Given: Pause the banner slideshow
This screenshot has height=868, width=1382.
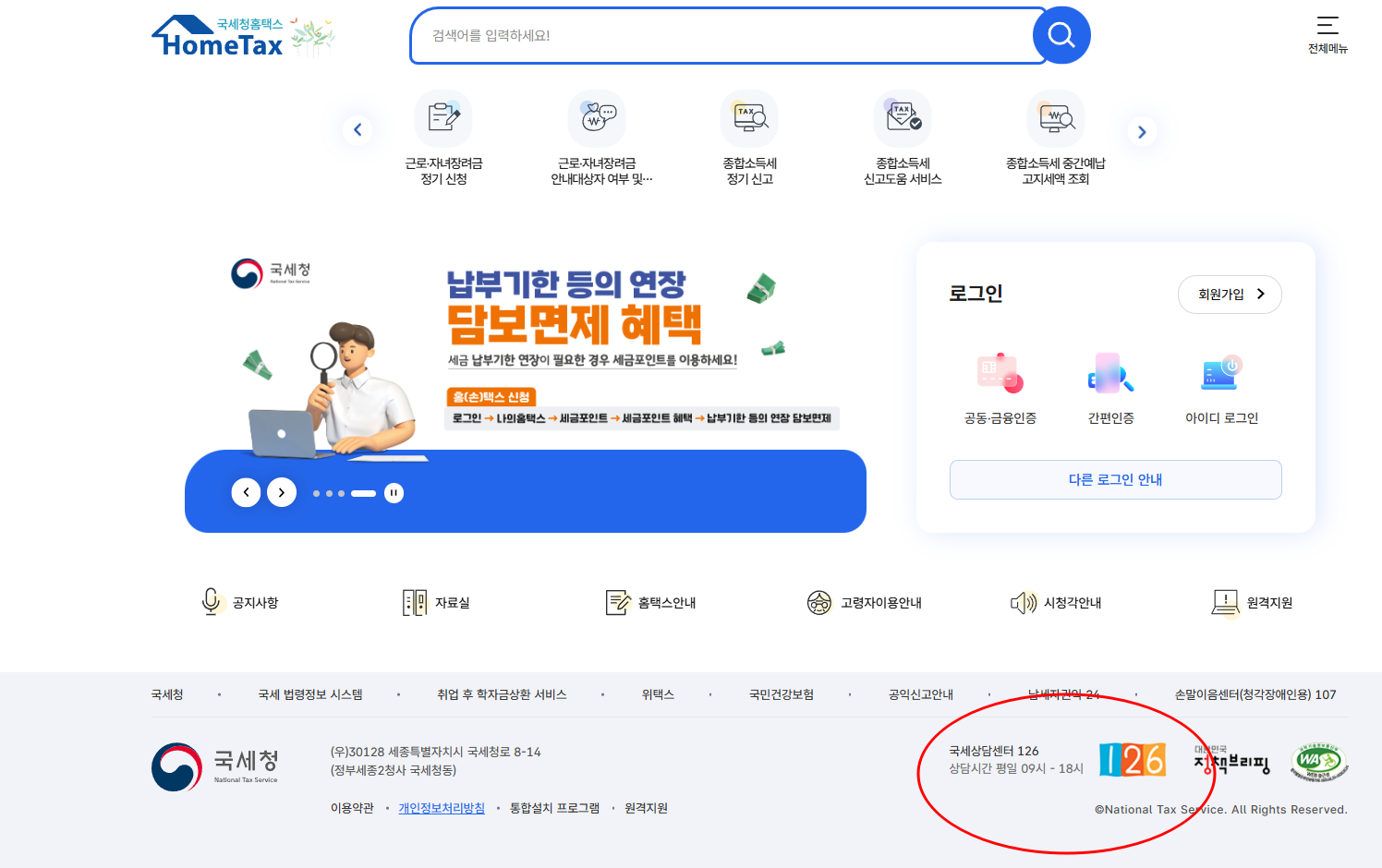Looking at the screenshot, I should [x=394, y=493].
